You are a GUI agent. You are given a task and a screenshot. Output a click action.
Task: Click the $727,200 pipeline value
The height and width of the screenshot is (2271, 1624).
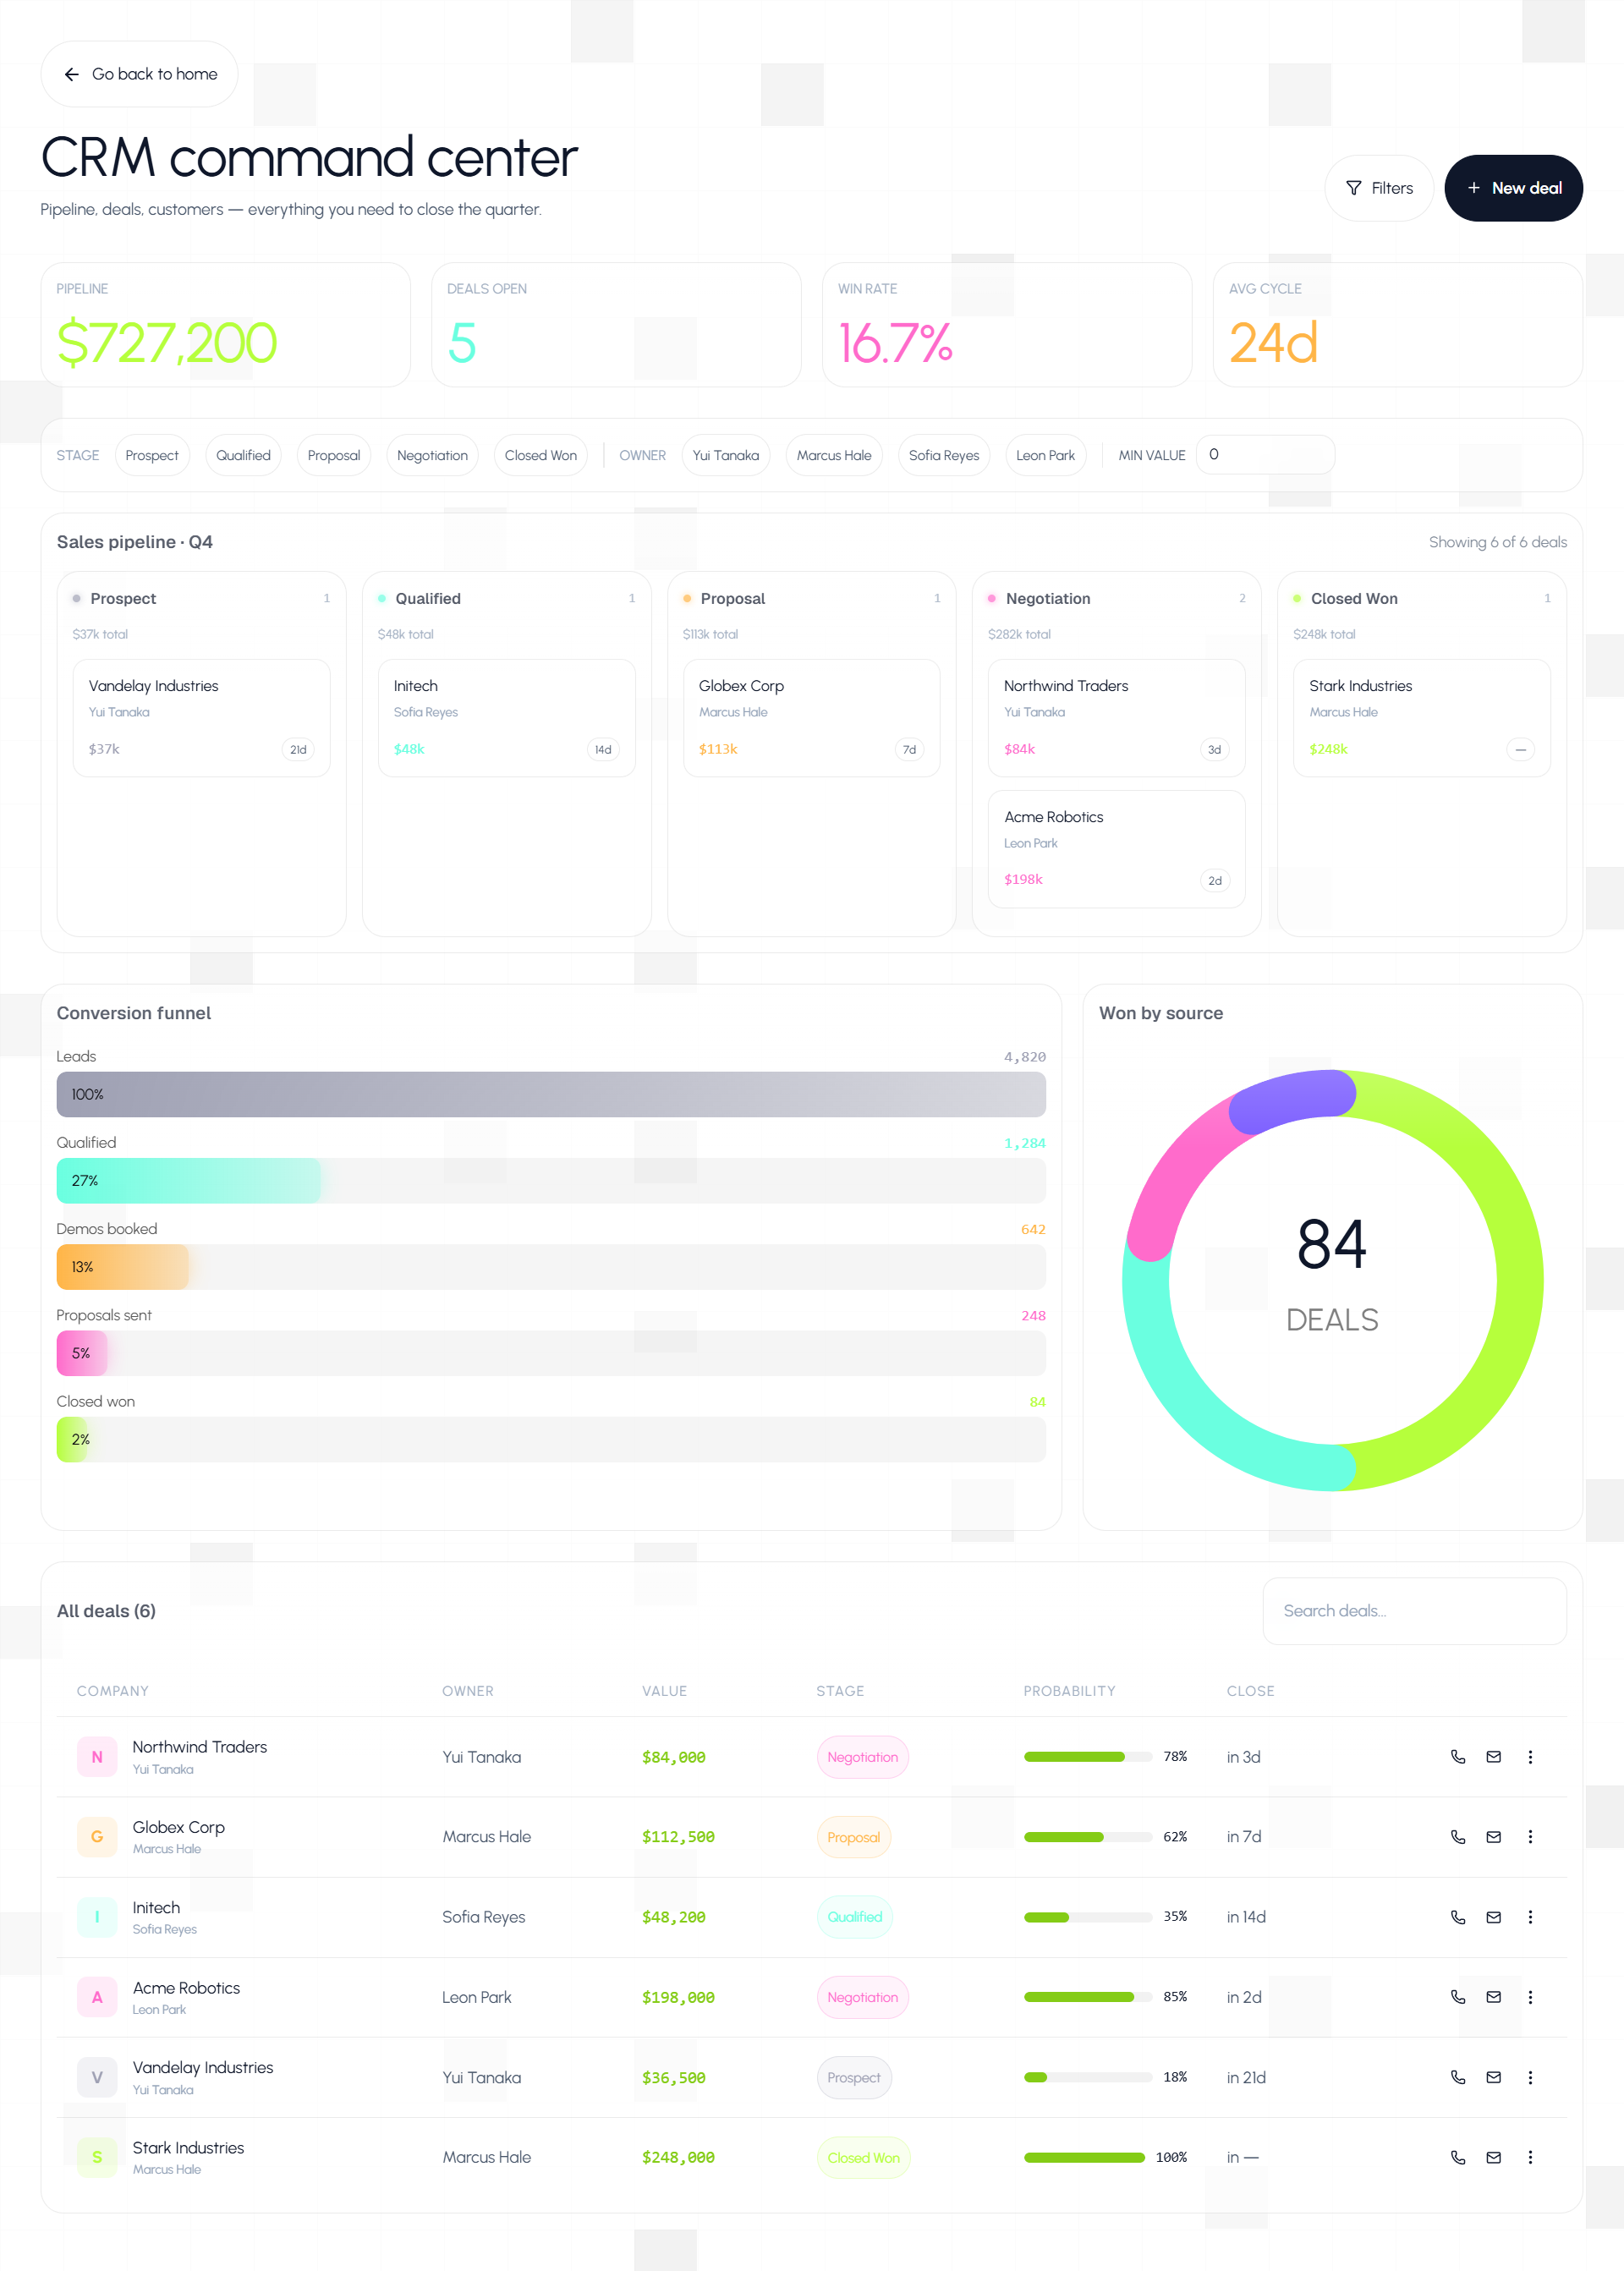pos(167,343)
